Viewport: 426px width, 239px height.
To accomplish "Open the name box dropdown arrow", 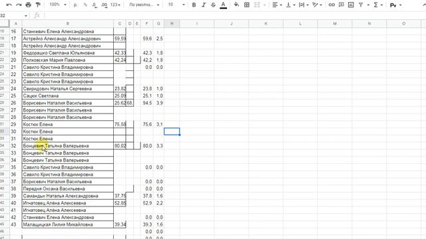I will (26, 16).
